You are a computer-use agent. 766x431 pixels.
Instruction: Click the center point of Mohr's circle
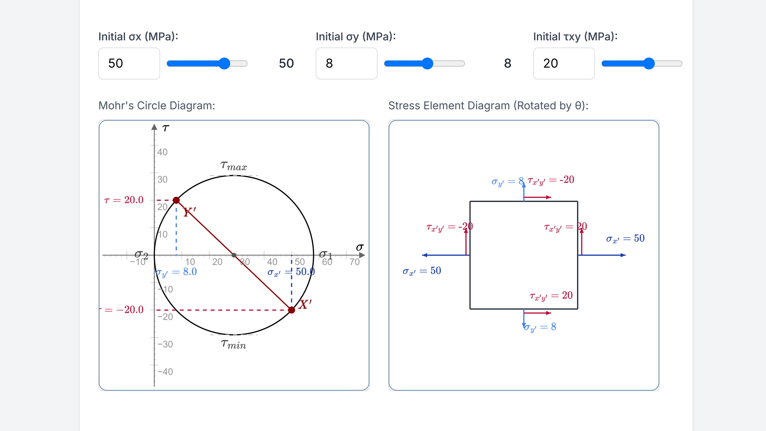[234, 255]
